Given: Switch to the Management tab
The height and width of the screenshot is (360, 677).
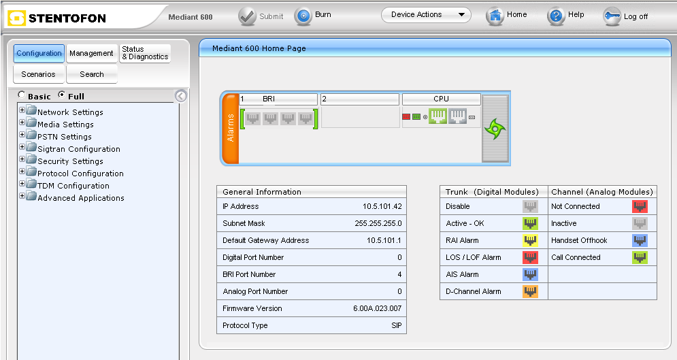Looking at the screenshot, I should click(x=91, y=53).
